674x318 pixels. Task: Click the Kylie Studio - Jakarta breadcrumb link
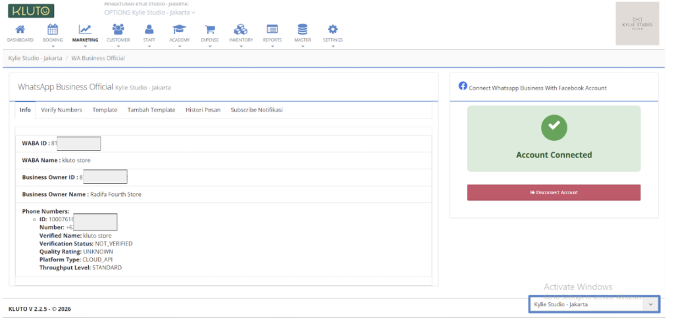pos(36,58)
